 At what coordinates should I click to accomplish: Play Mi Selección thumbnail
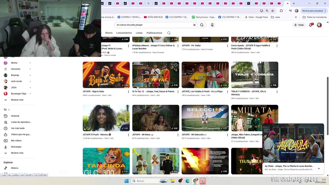(x=205, y=118)
